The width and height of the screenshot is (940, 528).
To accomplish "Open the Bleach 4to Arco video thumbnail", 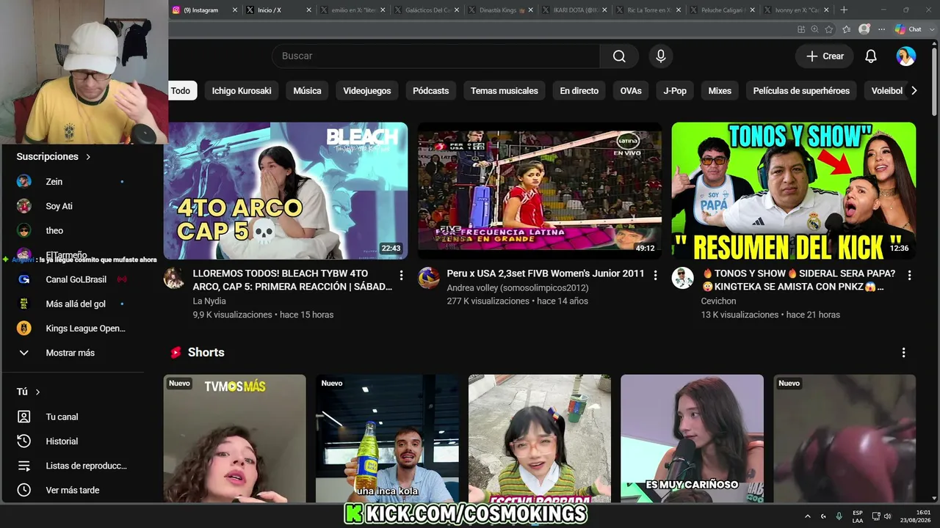I will (286, 191).
